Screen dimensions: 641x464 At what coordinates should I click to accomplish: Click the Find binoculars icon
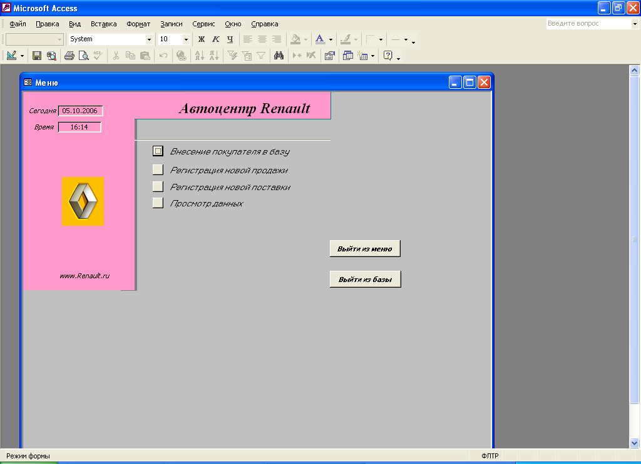click(279, 56)
